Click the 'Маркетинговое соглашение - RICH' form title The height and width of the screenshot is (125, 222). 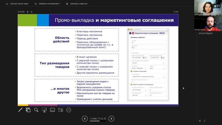tap(150, 33)
